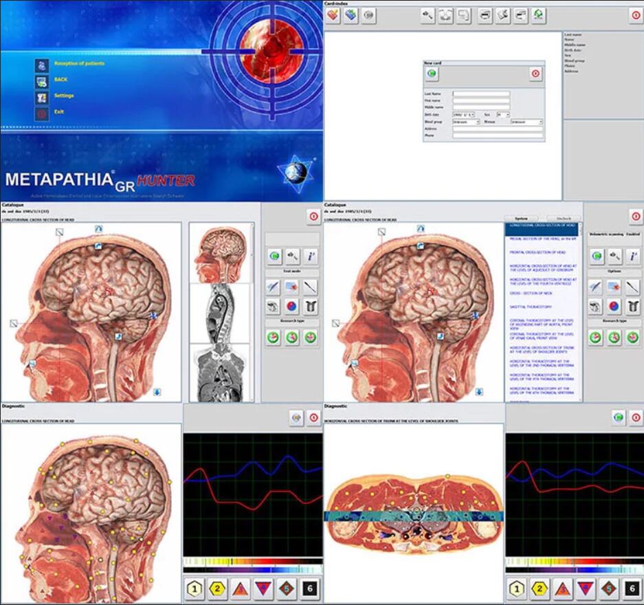Select the torso organism icon in the Options section
The height and width of the screenshot is (605, 644).
tap(632, 307)
